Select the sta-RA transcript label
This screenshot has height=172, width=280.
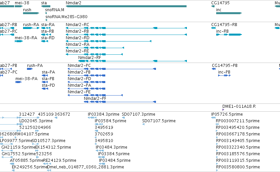click(48, 24)
